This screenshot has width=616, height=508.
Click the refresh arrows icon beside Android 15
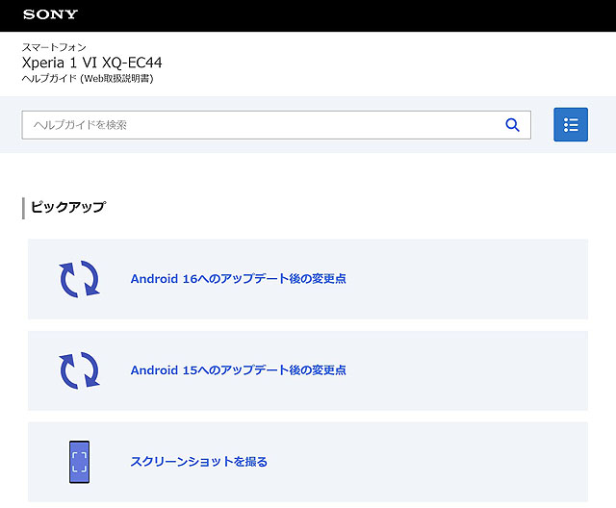(x=79, y=370)
